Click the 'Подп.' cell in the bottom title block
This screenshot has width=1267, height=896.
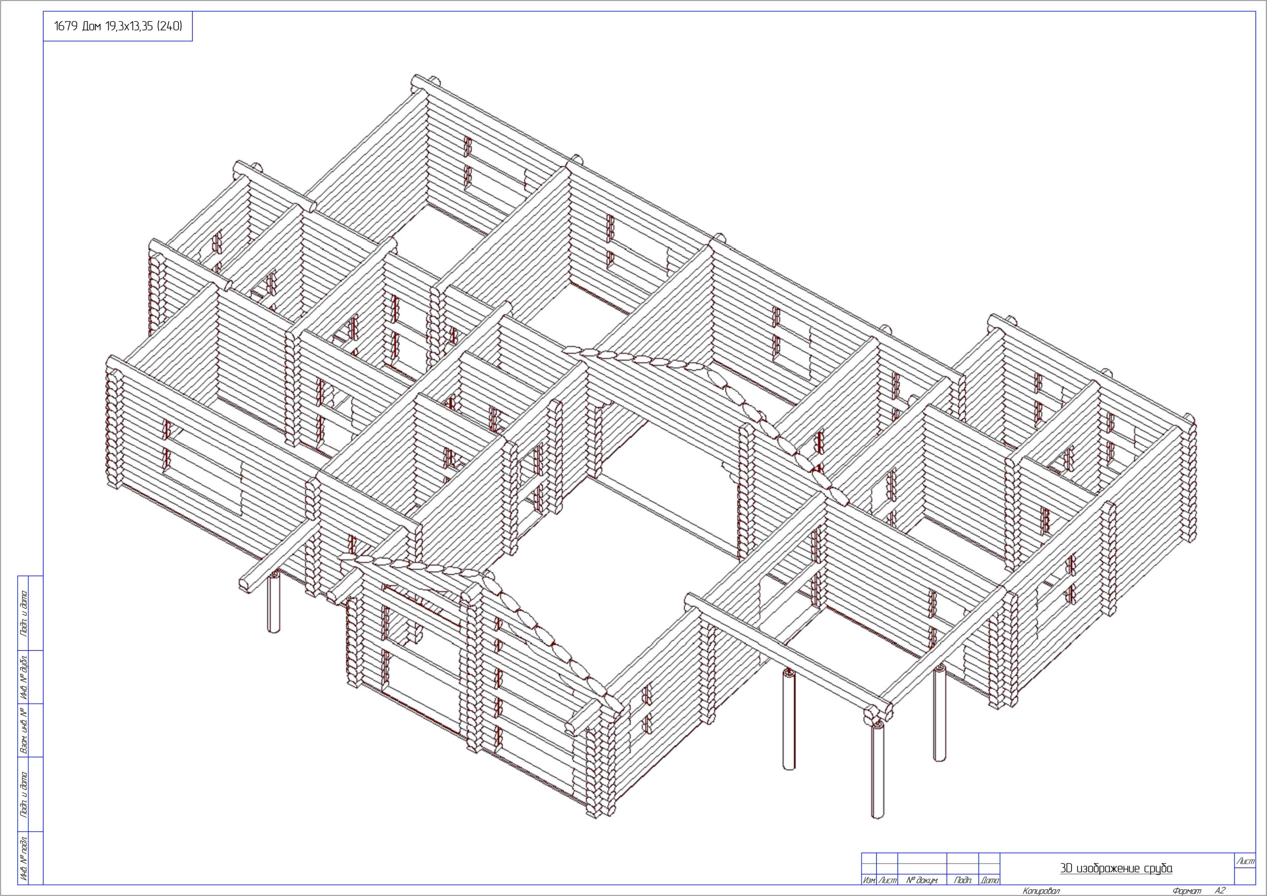tap(962, 881)
